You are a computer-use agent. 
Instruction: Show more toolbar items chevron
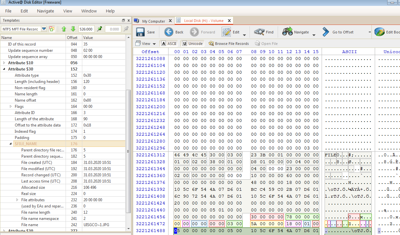coord(370,32)
